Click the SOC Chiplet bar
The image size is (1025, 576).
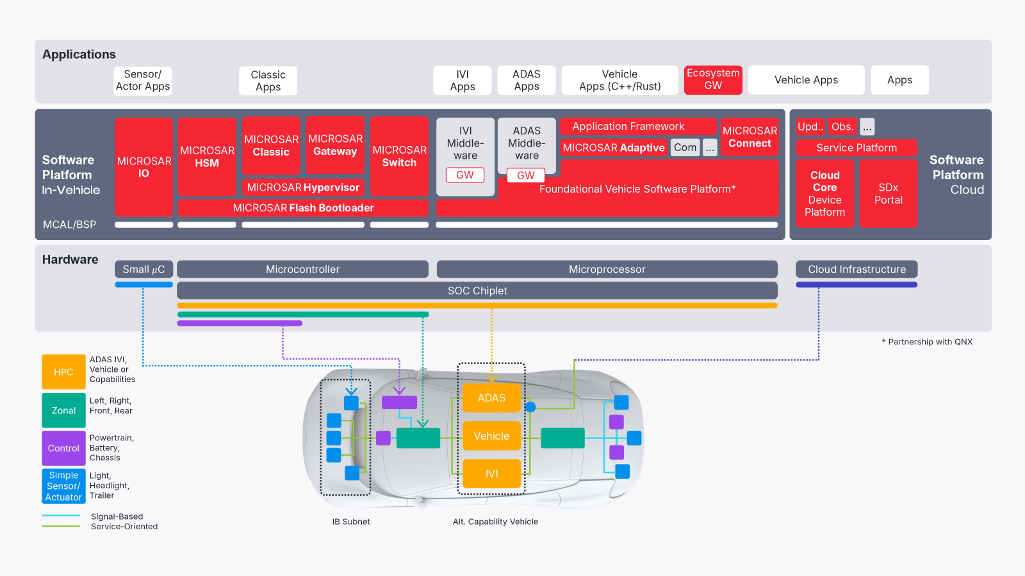(477, 291)
